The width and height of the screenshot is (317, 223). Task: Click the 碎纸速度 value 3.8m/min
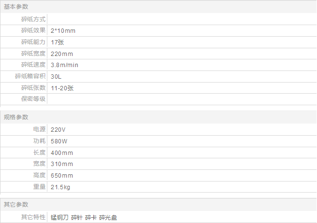coord(64,65)
